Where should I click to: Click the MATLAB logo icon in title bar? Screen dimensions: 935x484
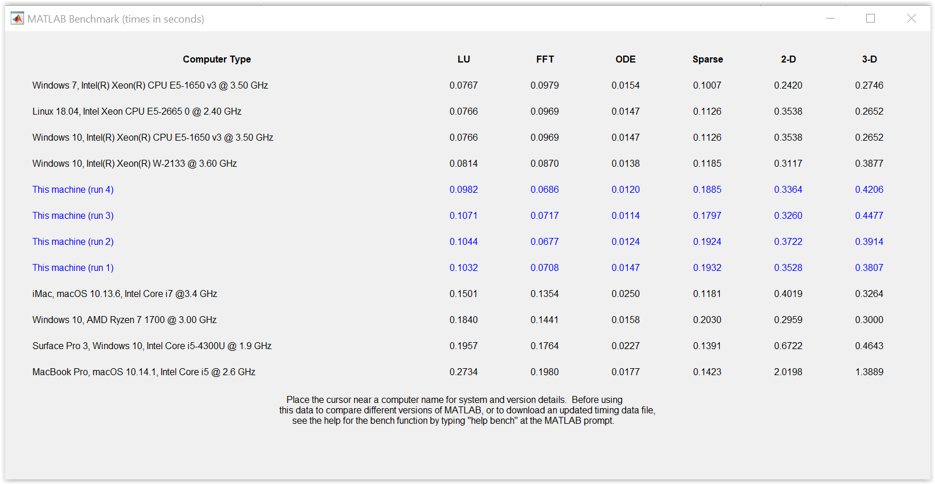(17, 19)
